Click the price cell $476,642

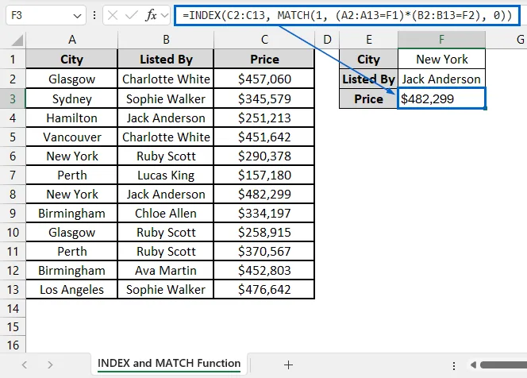click(x=264, y=289)
